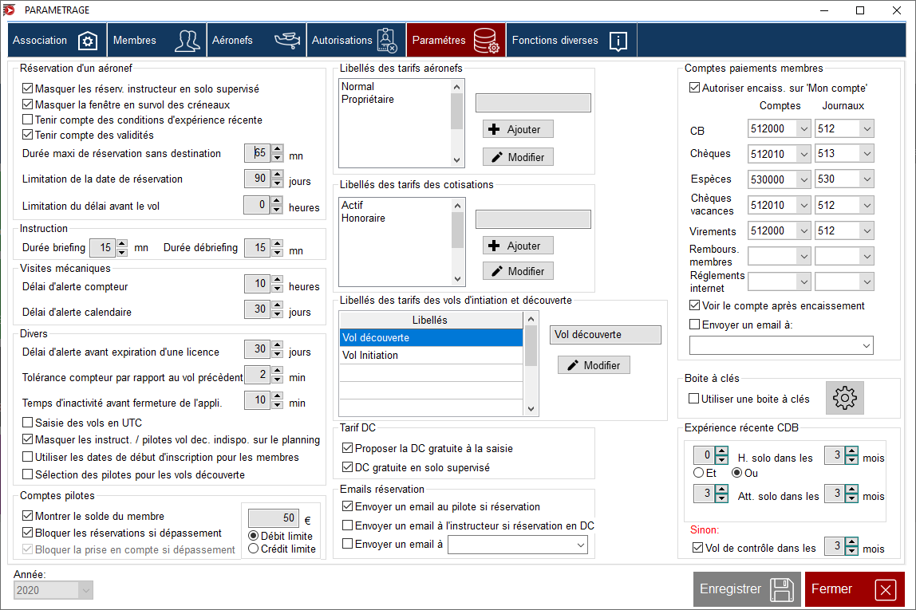
Task: Expand the Chèques account dropdown
Action: pos(803,154)
